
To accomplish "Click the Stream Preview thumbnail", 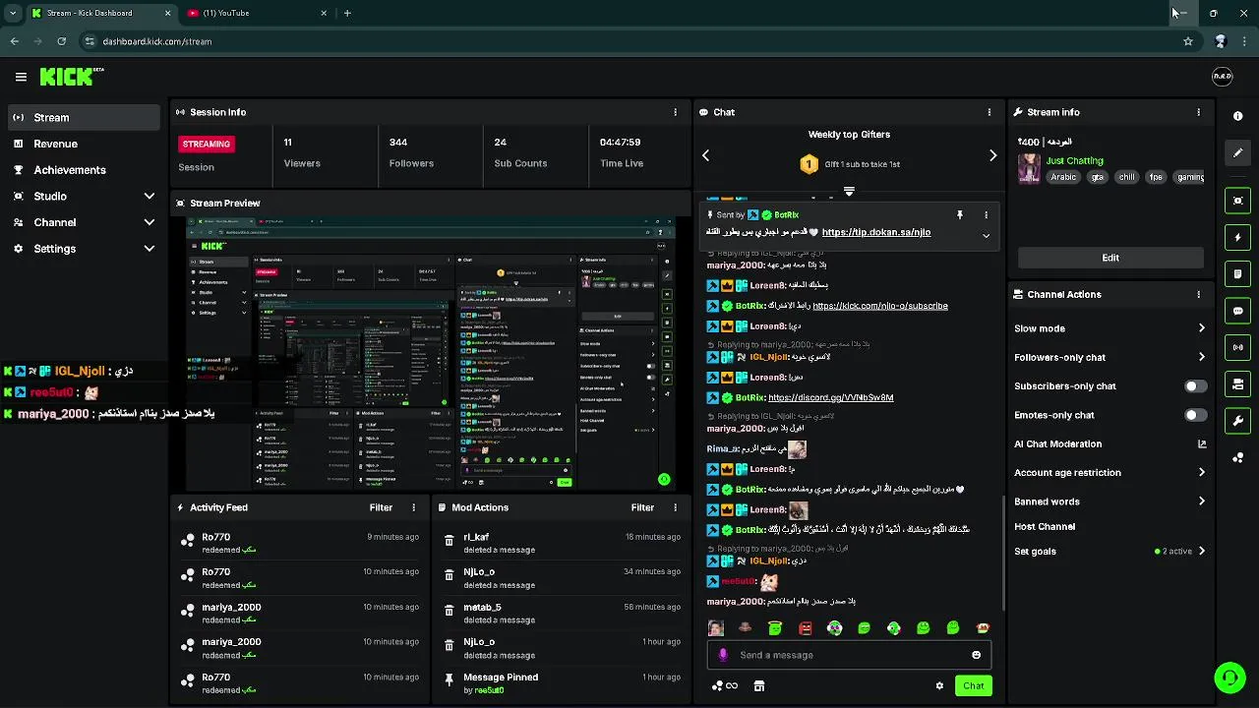I will tap(431, 353).
